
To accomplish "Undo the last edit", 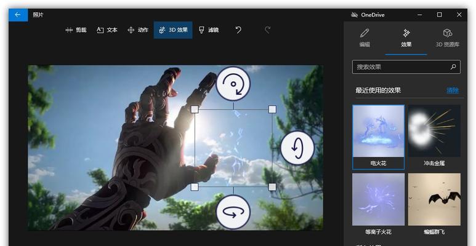I will point(238,30).
